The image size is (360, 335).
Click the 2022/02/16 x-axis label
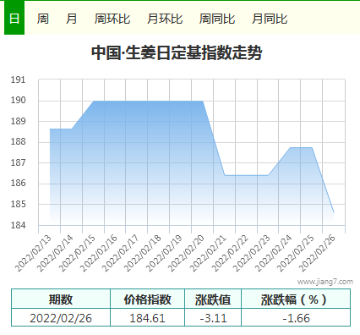pyautogui.click(x=99, y=254)
